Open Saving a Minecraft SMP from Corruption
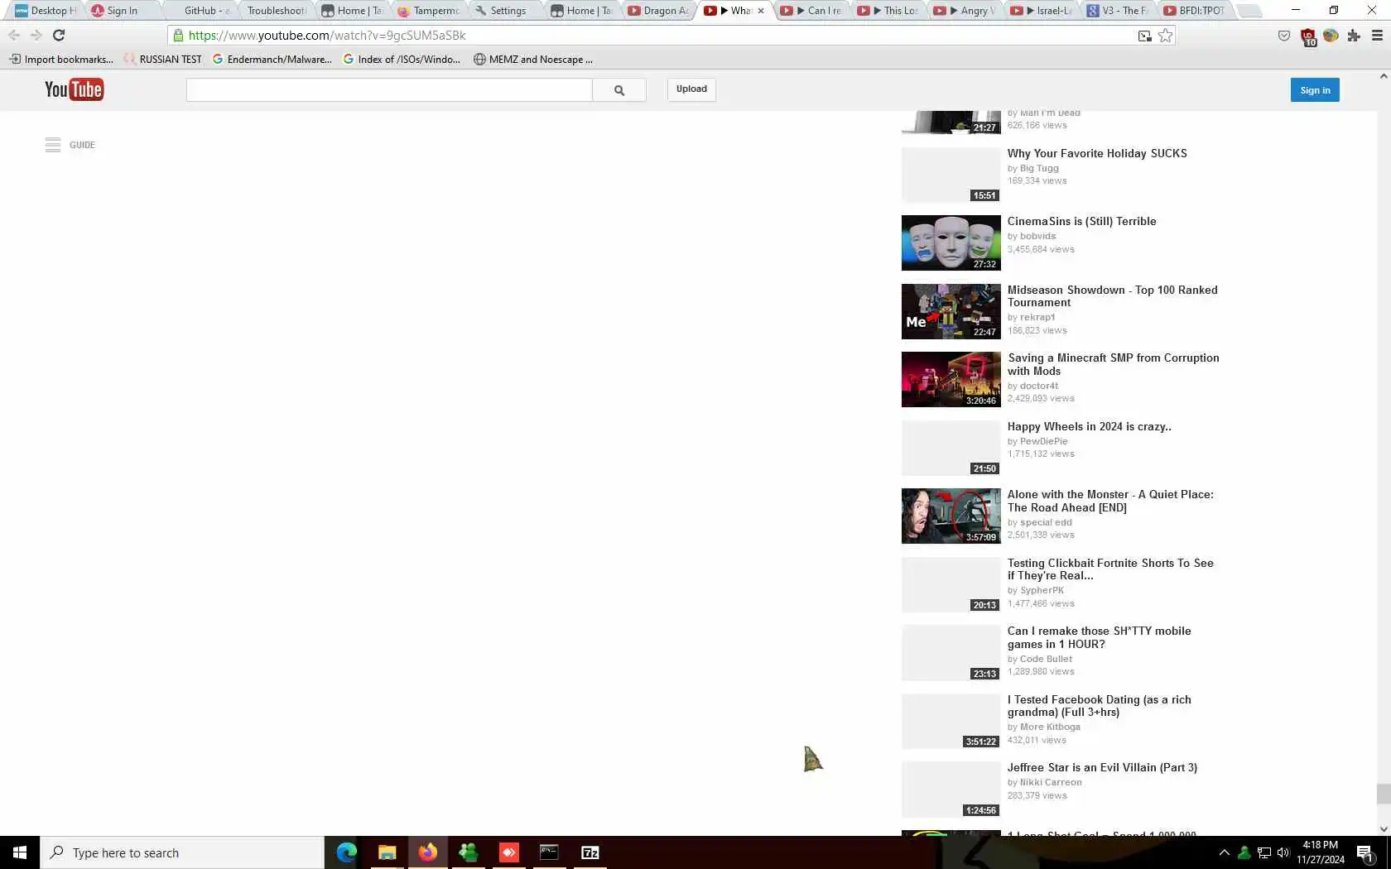Viewport: 1391px width, 869px height. (1114, 364)
